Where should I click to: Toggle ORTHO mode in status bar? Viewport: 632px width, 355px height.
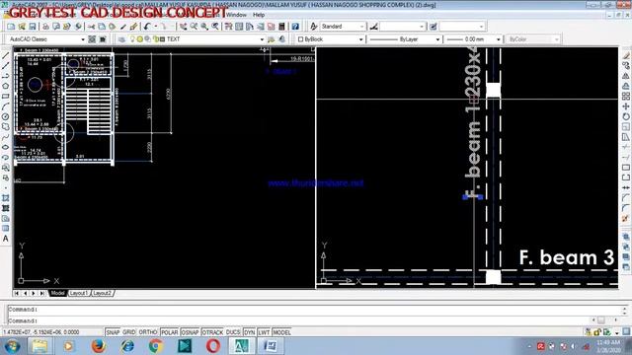(148, 332)
